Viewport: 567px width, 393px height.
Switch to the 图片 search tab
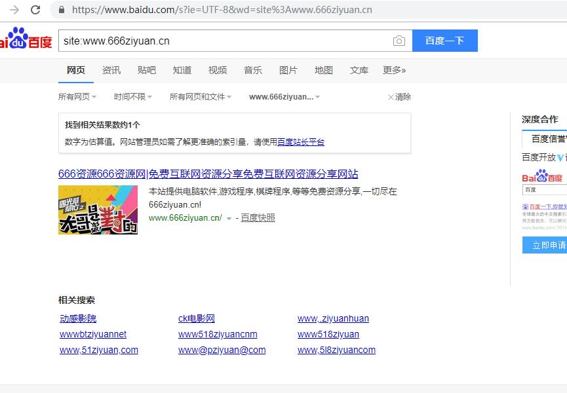point(288,70)
